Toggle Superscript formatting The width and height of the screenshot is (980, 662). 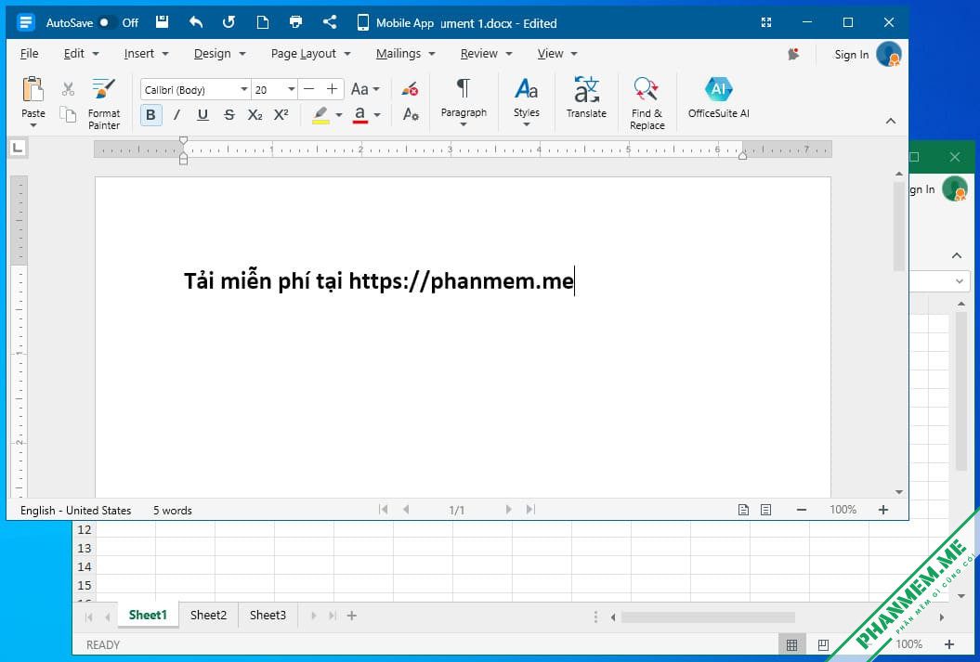coord(281,115)
